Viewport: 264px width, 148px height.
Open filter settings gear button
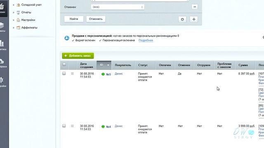[182, 19]
